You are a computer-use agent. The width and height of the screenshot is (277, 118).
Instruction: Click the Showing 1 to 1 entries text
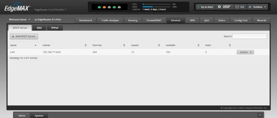point(24,58)
